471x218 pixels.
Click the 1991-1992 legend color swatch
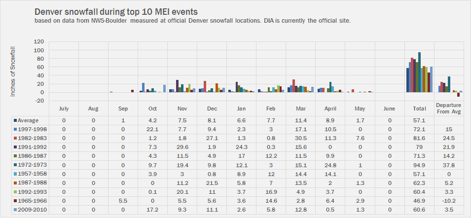pos(15,147)
